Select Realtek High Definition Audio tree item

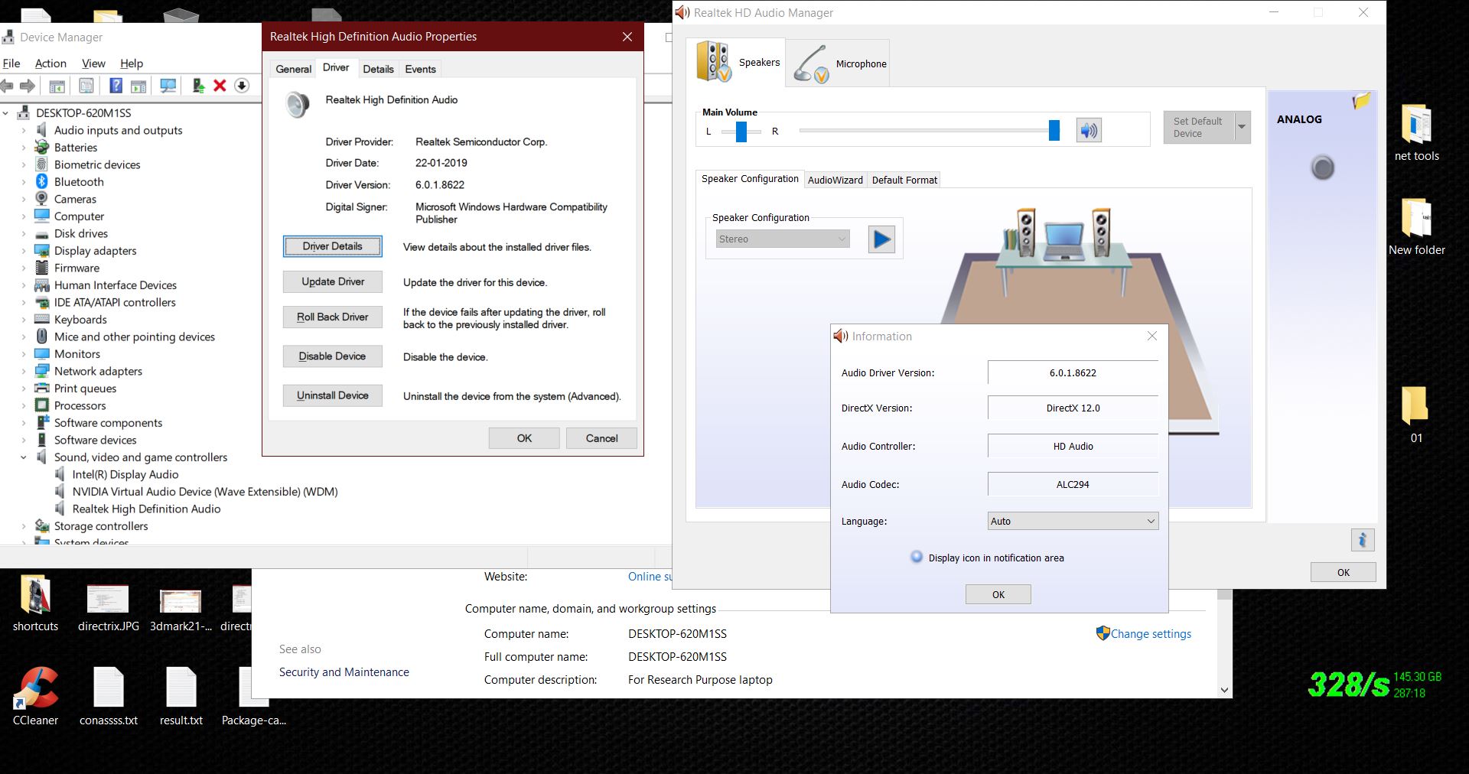146,509
